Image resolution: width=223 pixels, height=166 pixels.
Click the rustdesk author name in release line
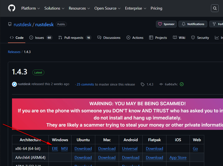pos(24,84)
